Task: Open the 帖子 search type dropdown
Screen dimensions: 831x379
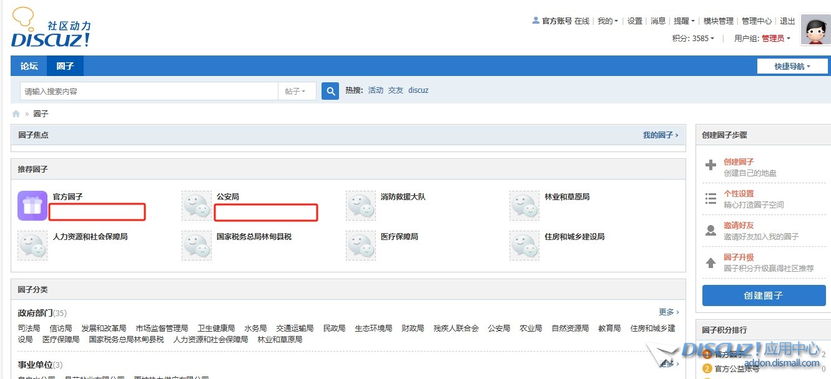Action: [x=295, y=91]
